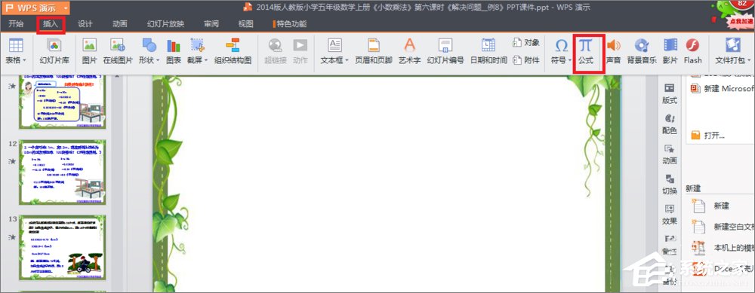The image size is (755, 293).
Task: Insert a chart using 图表
Action: pos(174,51)
